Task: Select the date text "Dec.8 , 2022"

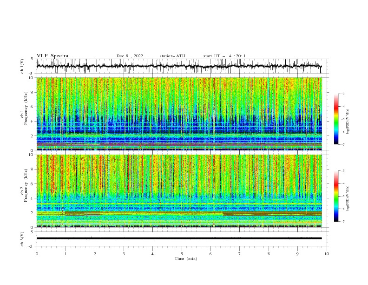Action: point(130,56)
